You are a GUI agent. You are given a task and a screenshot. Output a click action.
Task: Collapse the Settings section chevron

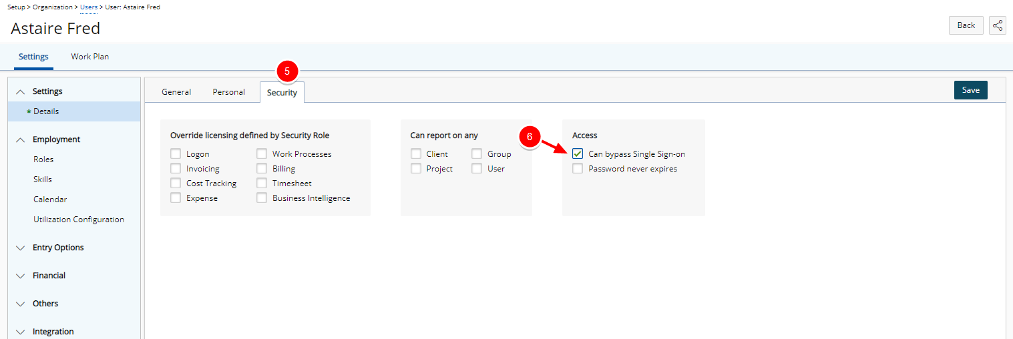(21, 92)
